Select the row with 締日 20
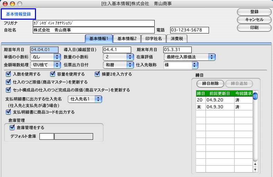 pyautogui.click(x=224, y=100)
